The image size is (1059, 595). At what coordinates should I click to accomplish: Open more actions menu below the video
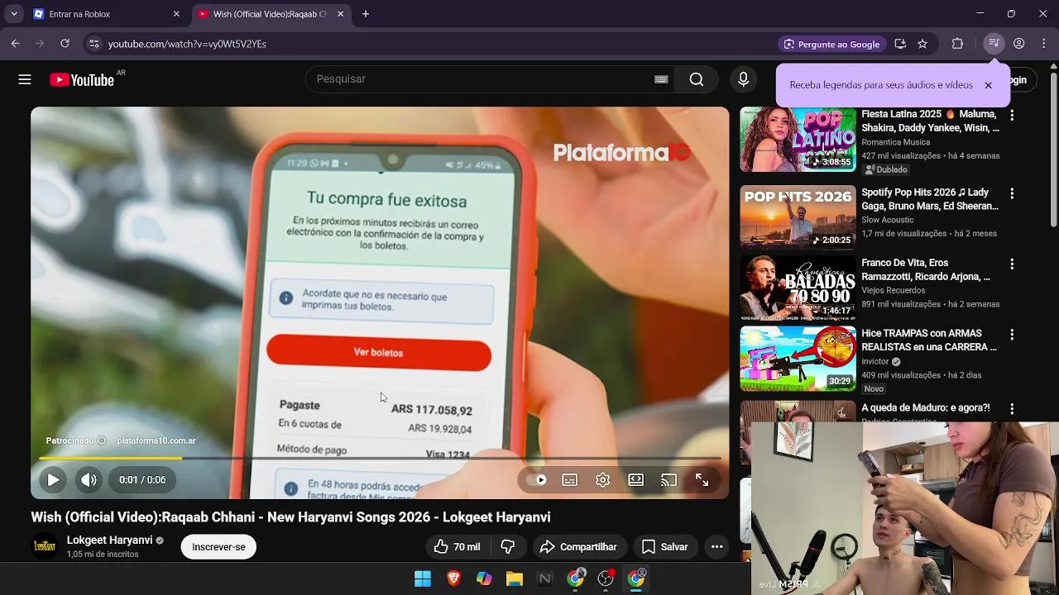717,547
